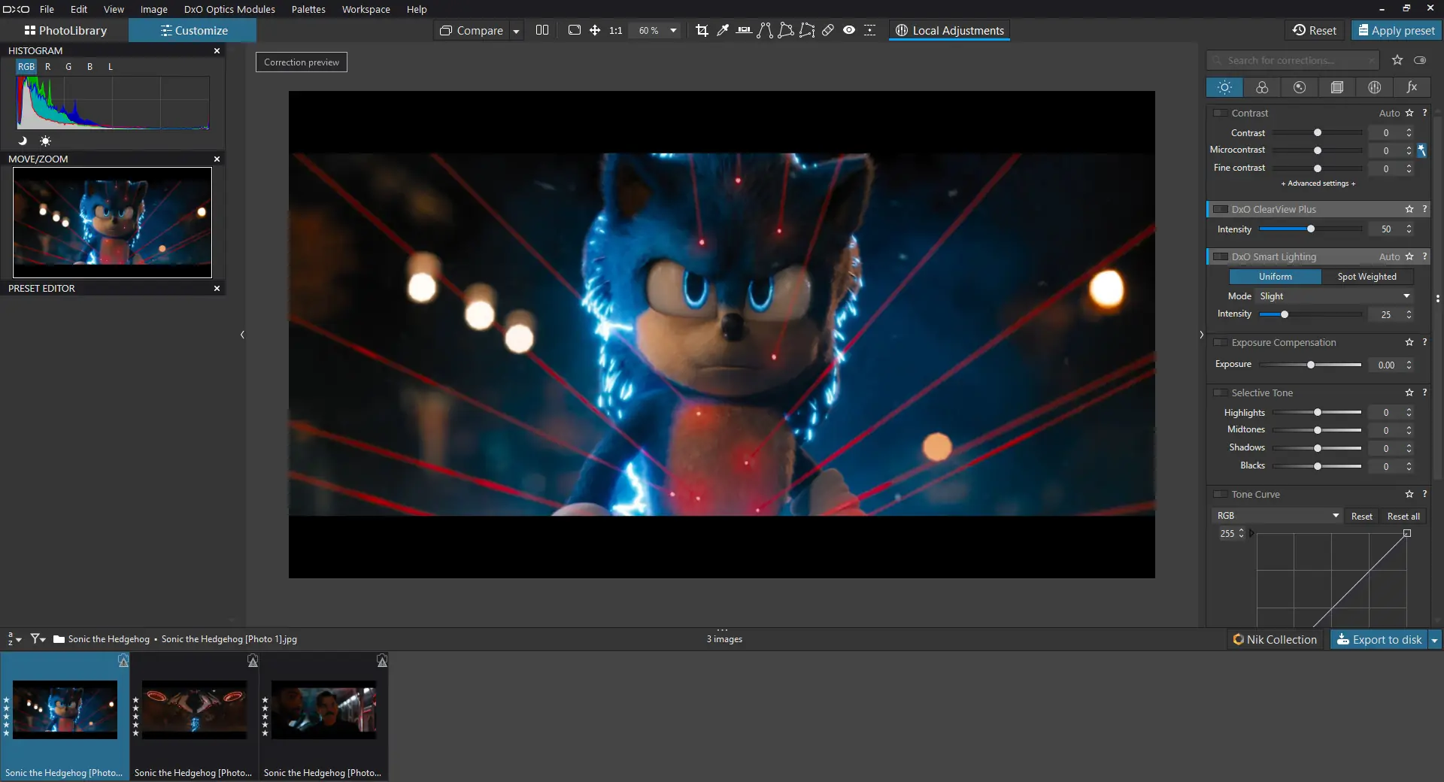Click the Exposure slider handle
This screenshot has width=1444, height=782.
(x=1311, y=365)
